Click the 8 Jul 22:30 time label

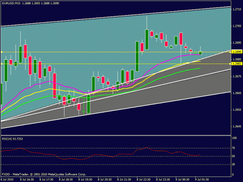(x=143, y=180)
